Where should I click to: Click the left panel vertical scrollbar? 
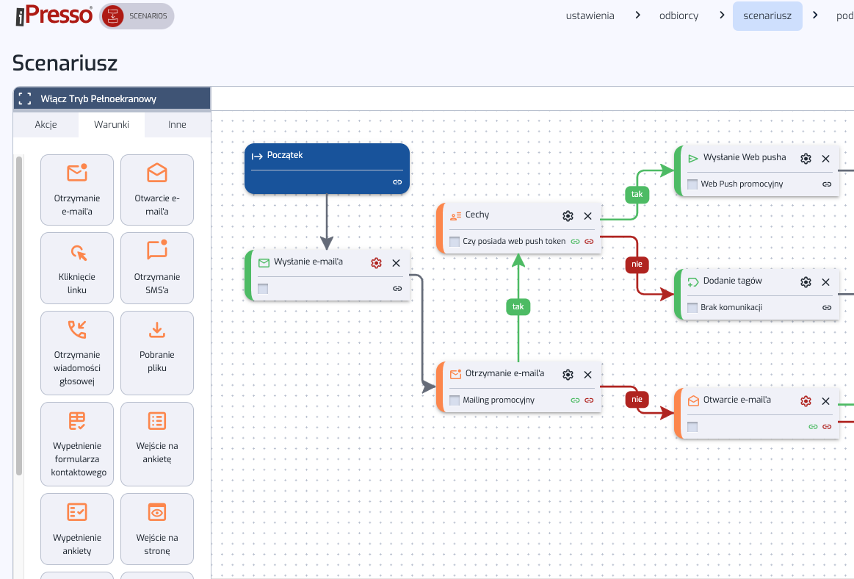19,316
